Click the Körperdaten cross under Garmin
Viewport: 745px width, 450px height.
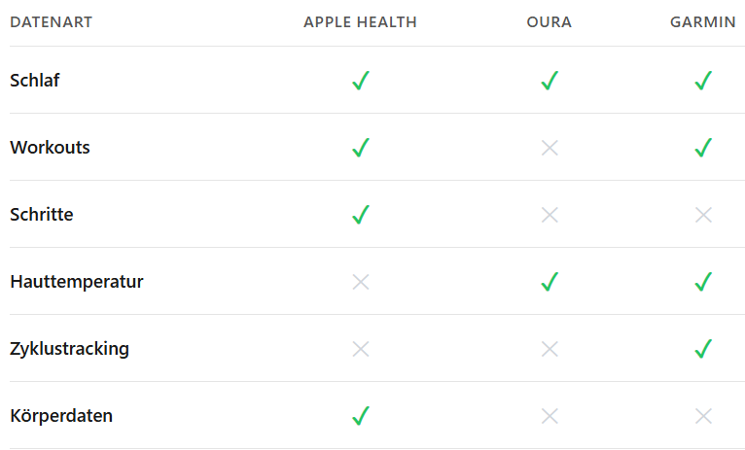tap(703, 416)
